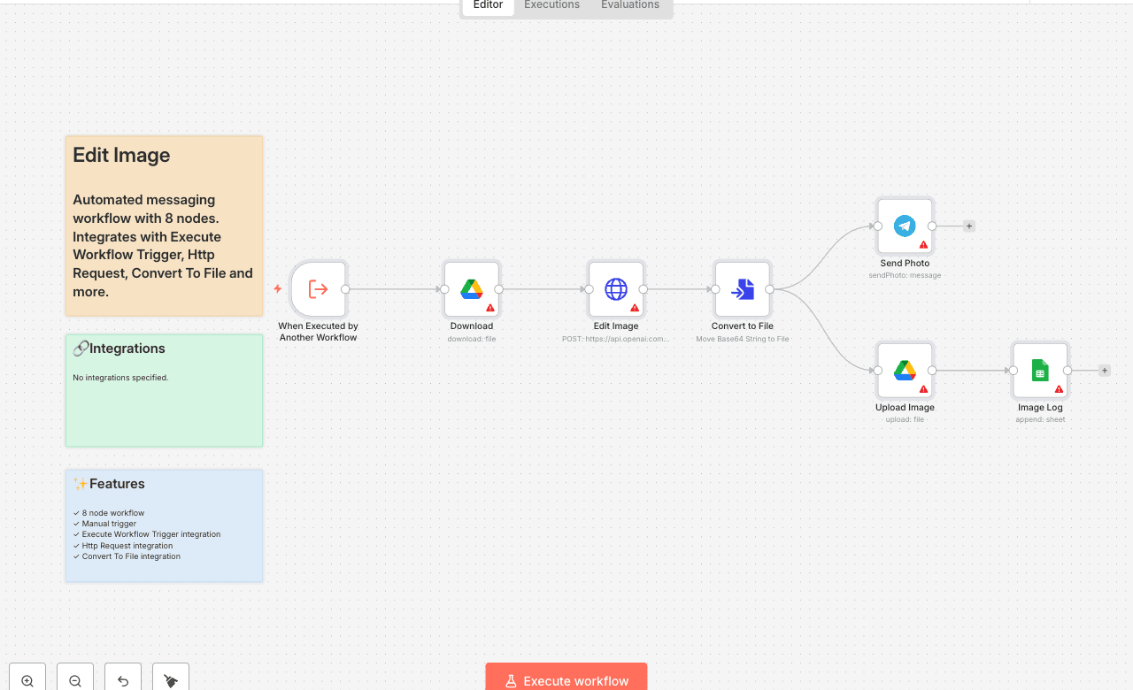This screenshot has height=690, width=1133.
Task: Switch to the Evaluations tab
Action: 629,5
